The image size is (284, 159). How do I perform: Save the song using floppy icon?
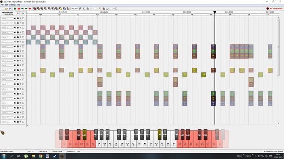point(10,8)
